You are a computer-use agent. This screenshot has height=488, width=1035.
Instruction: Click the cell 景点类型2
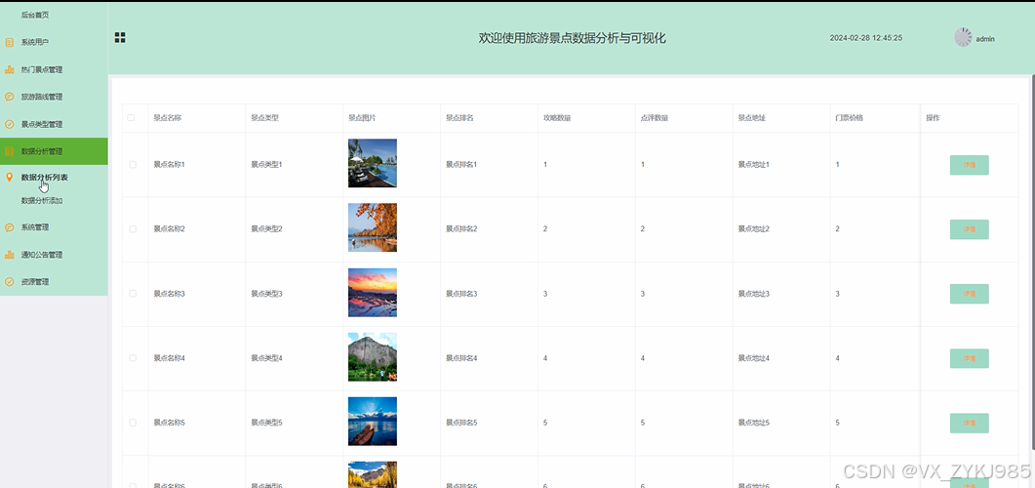(266, 229)
